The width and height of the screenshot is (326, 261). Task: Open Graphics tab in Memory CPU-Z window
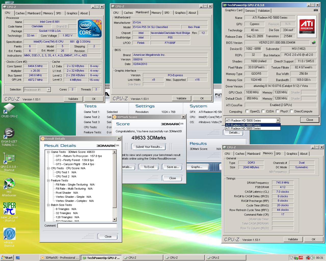click(292, 154)
